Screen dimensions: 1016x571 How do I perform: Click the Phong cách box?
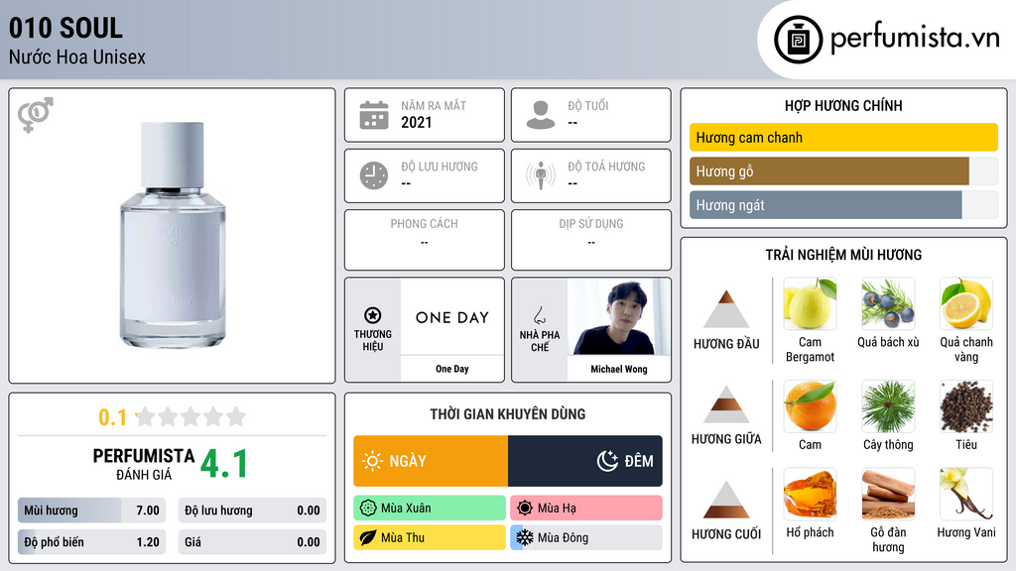tap(425, 240)
